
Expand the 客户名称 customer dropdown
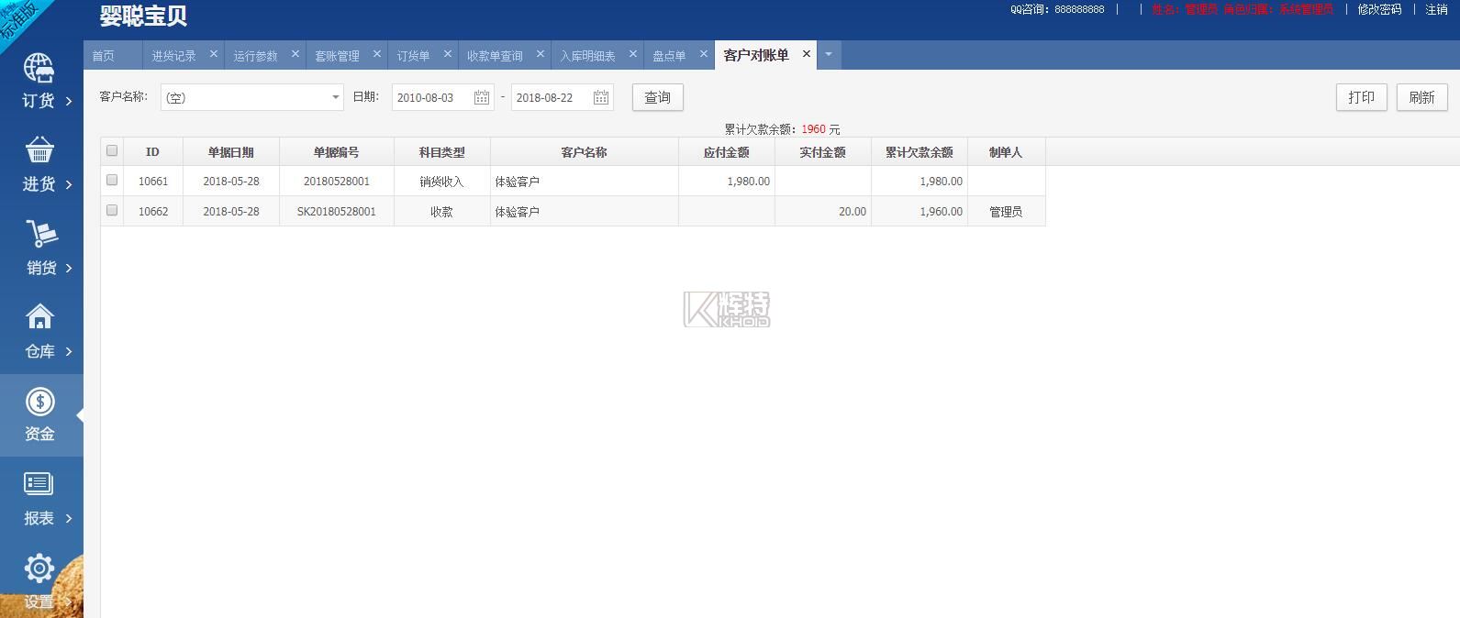[x=335, y=97]
